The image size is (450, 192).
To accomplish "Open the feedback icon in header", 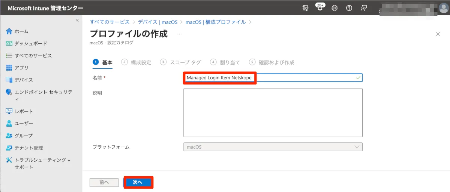I will [x=363, y=8].
